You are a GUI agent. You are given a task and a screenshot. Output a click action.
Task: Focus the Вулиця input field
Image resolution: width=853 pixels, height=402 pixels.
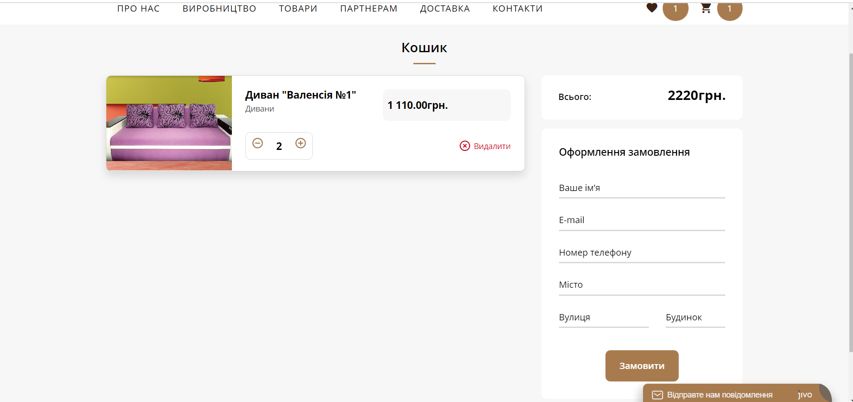[x=604, y=318]
